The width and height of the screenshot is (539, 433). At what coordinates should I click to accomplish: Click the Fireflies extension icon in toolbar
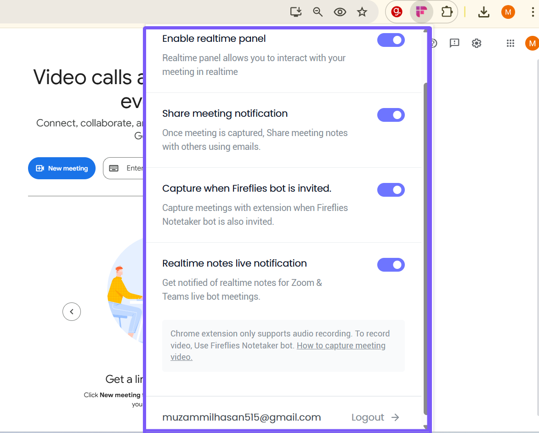pos(421,12)
